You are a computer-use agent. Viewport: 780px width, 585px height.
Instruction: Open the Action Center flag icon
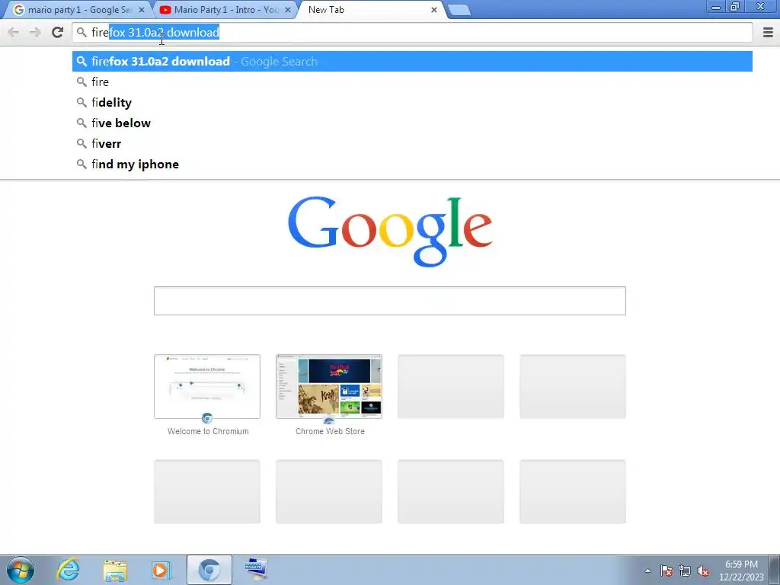point(667,571)
